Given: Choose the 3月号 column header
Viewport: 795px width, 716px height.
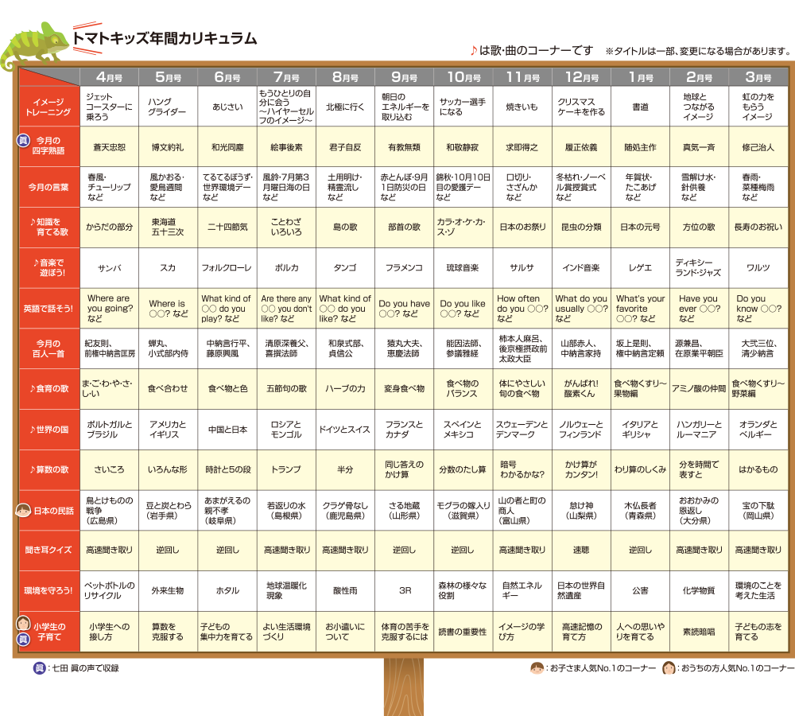Looking at the screenshot, I should tap(758, 77).
